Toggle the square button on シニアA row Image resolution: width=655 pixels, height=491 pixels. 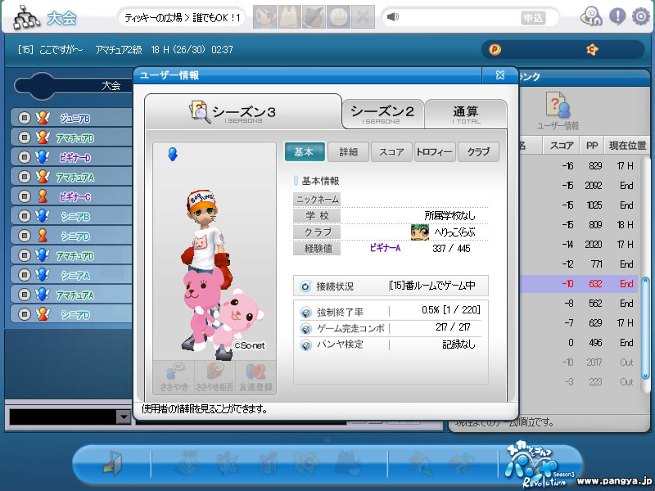click(x=25, y=275)
